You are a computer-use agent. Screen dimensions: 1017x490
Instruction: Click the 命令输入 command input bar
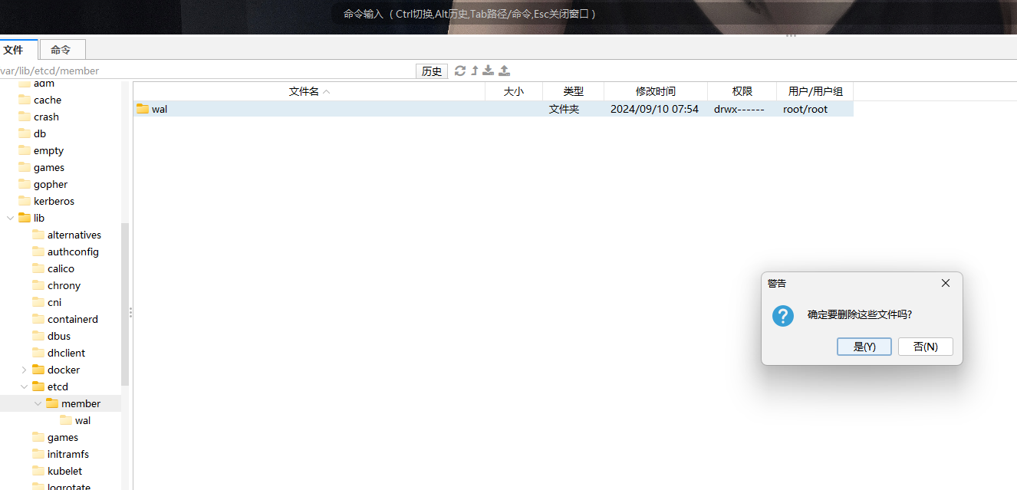click(x=469, y=14)
